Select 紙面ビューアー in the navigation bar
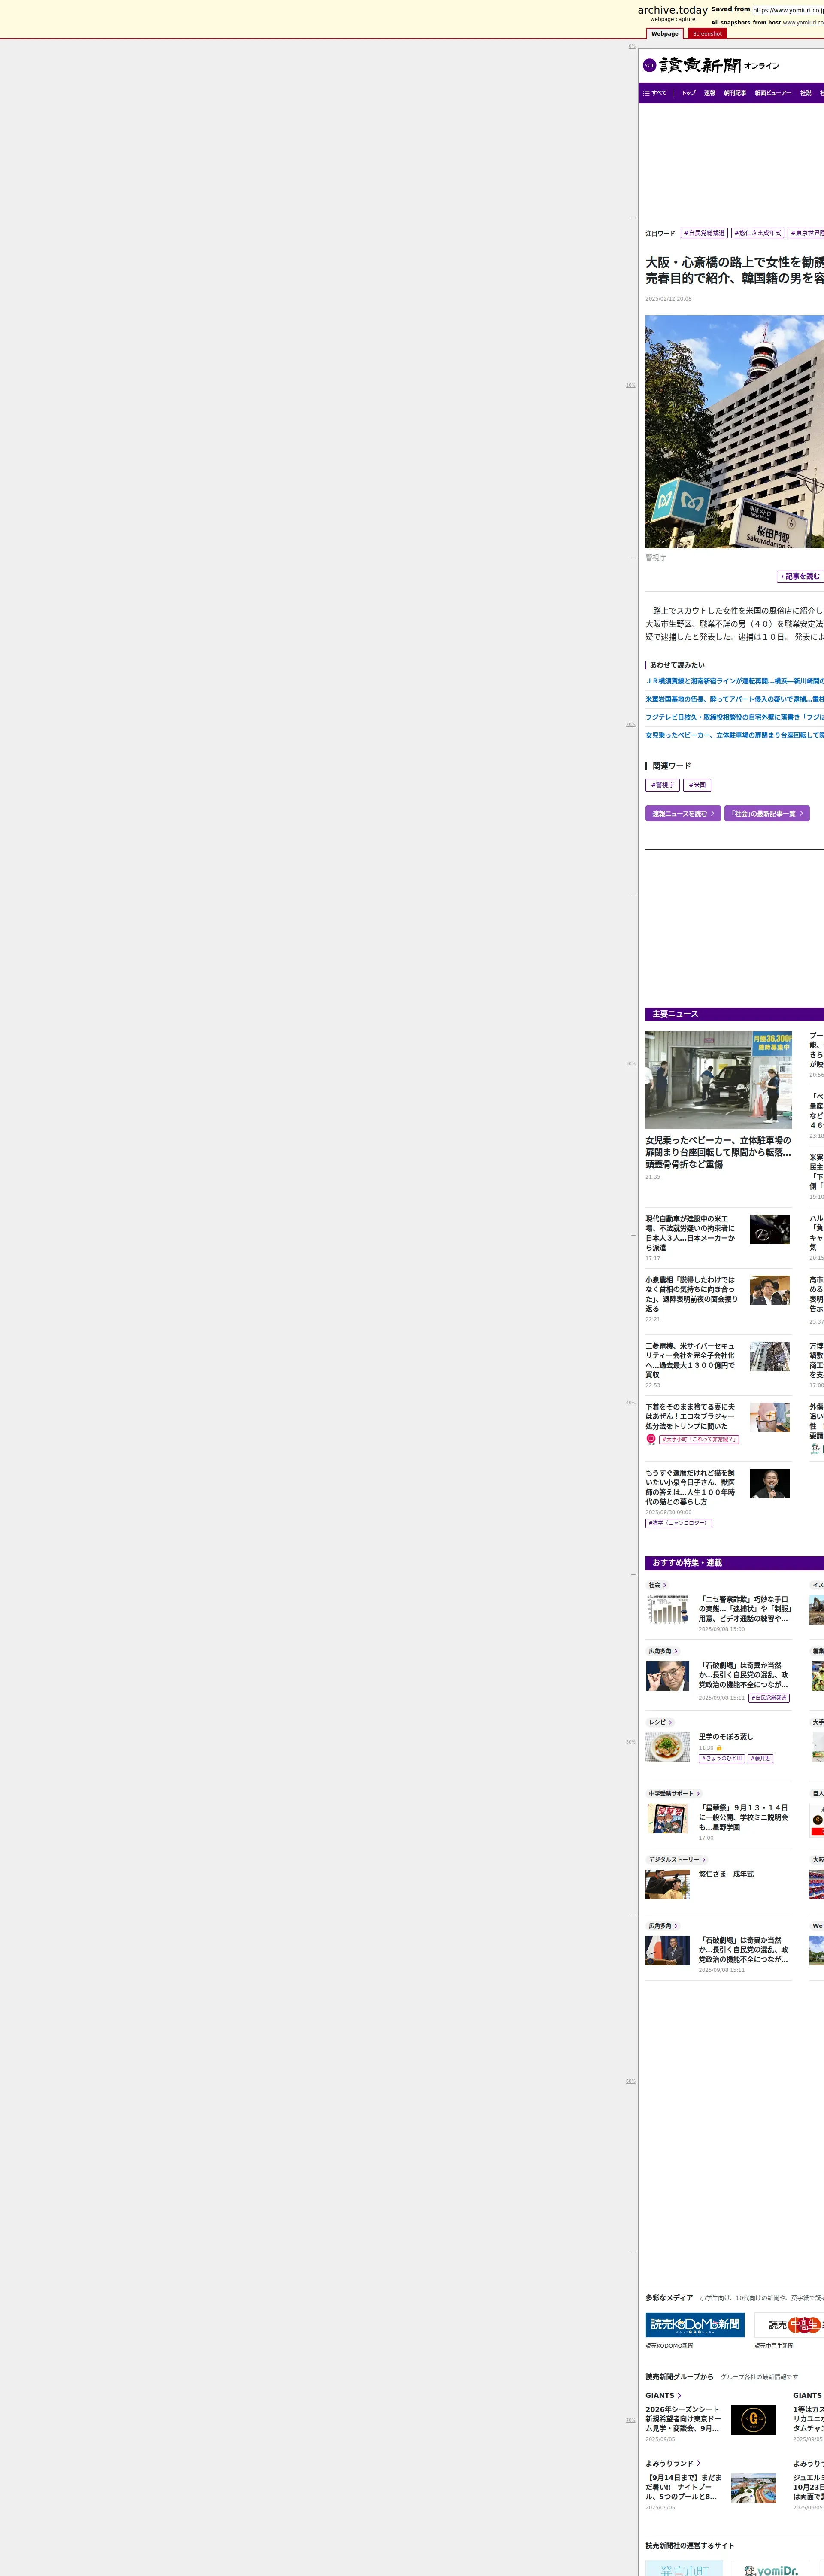This screenshot has width=824, height=2576. [773, 93]
